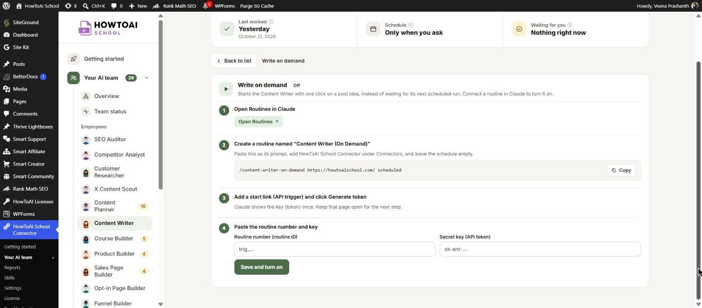
Task: Select Competitor Analyst employee
Action: (115, 155)
